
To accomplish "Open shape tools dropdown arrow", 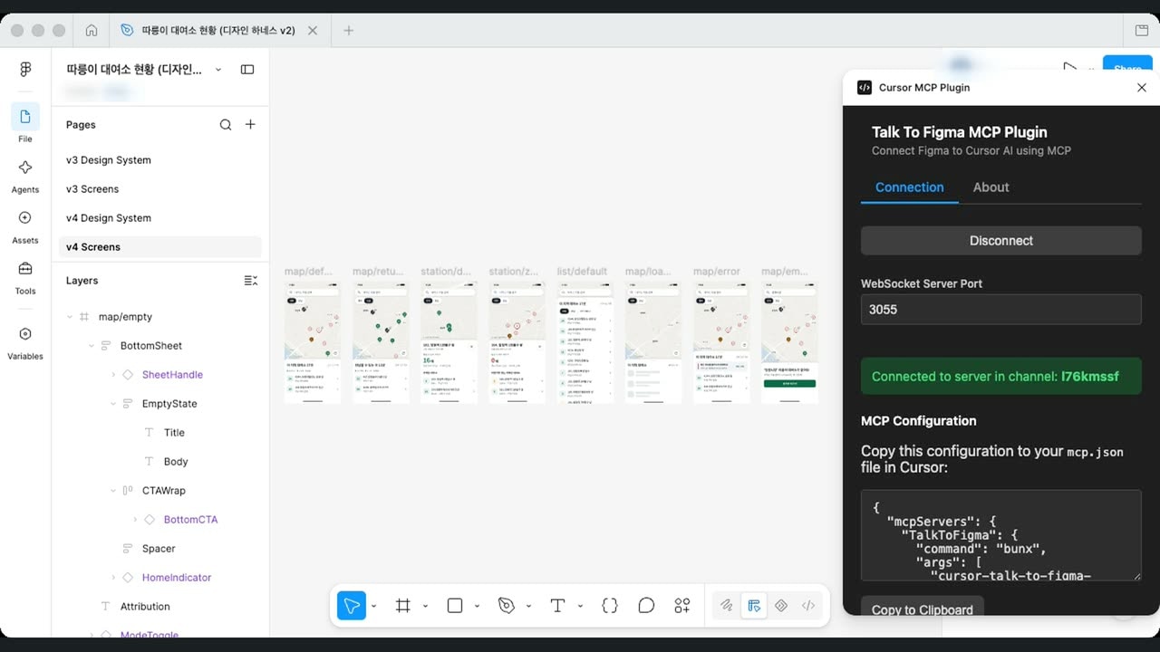I will click(x=477, y=606).
